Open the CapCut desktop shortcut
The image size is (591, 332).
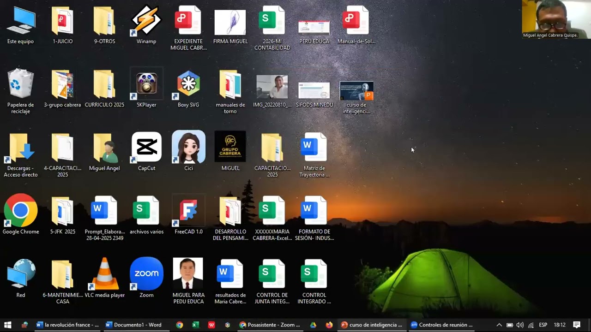coord(146,152)
